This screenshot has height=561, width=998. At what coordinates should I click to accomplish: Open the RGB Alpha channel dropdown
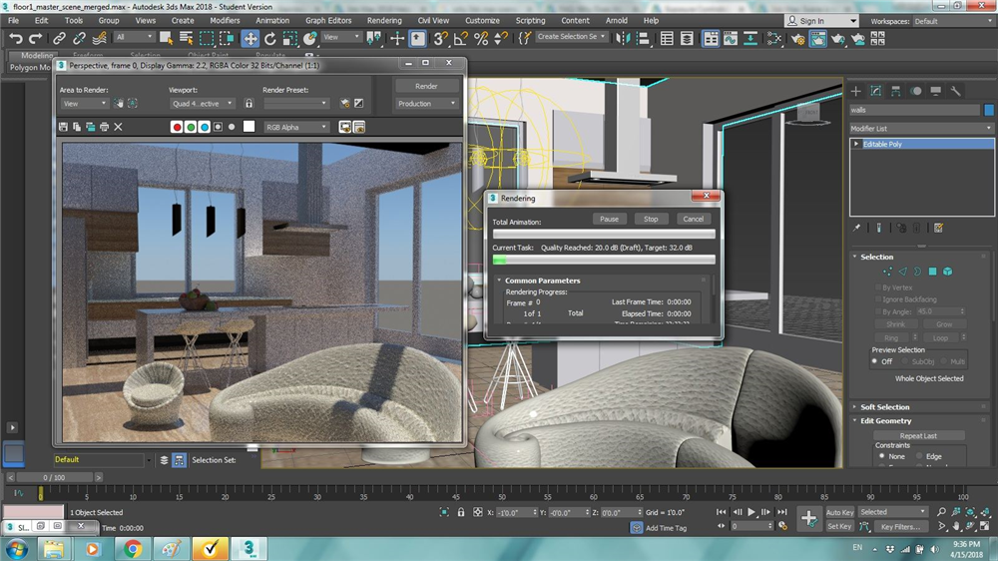pyautogui.click(x=295, y=127)
